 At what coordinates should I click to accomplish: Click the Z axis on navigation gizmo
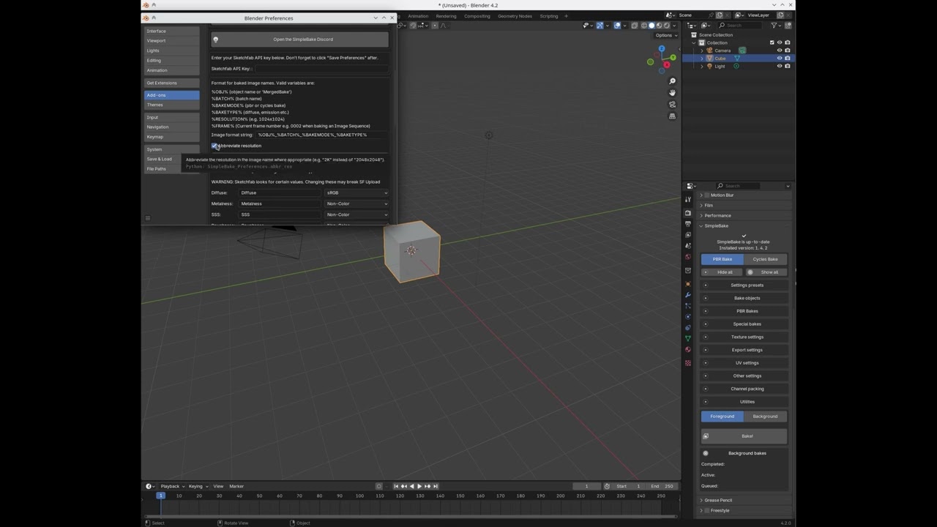[661, 49]
